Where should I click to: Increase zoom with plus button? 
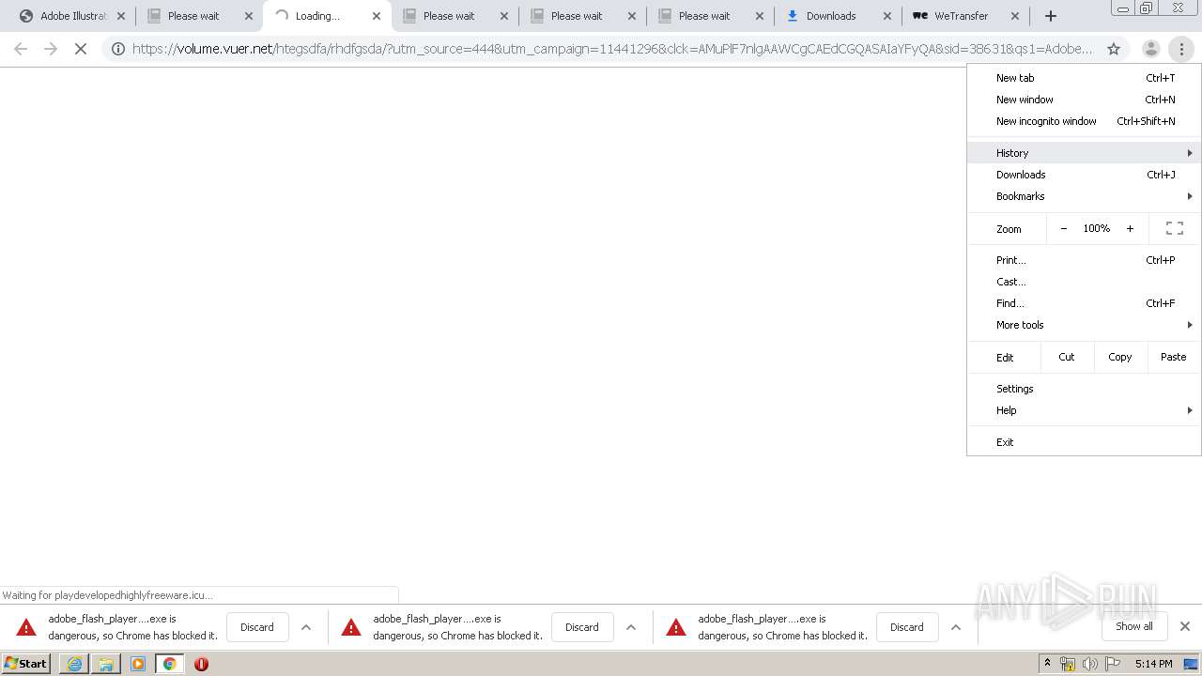pyautogui.click(x=1130, y=228)
